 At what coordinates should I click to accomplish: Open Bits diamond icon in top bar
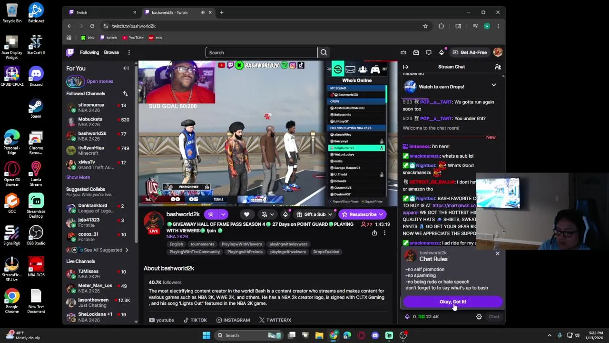coord(442,52)
